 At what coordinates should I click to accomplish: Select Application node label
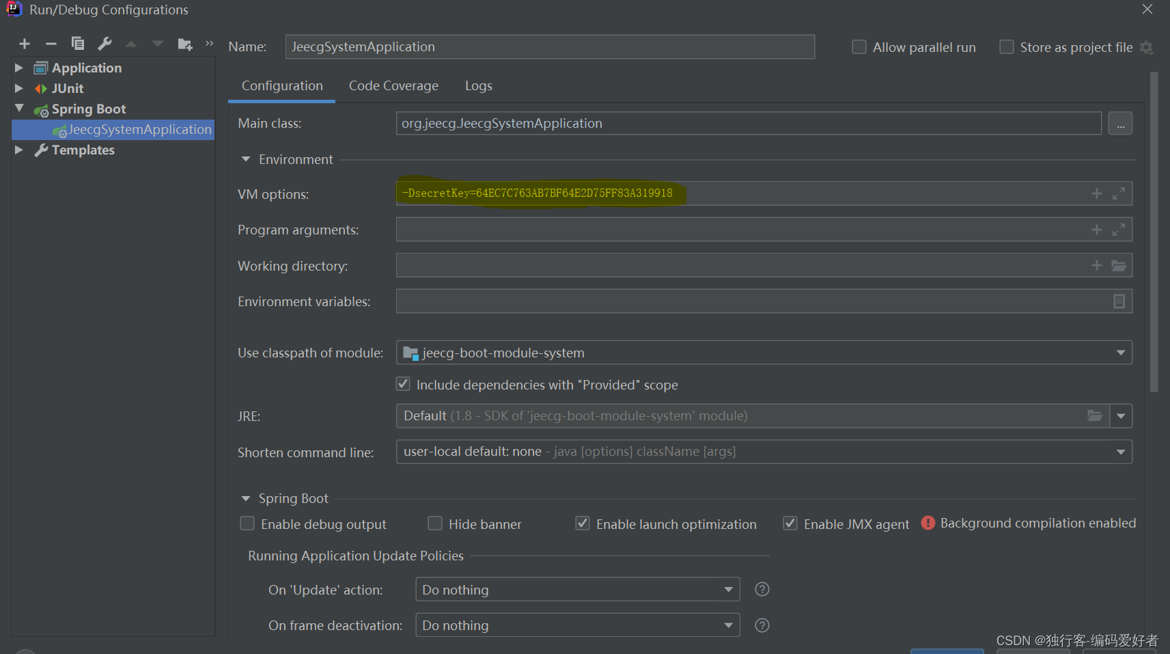(x=87, y=68)
